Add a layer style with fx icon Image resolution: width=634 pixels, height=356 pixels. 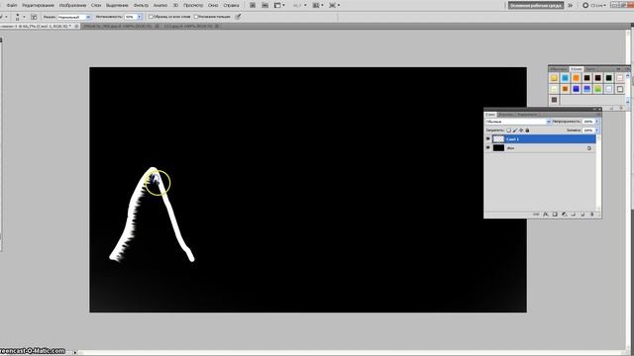[546, 215]
